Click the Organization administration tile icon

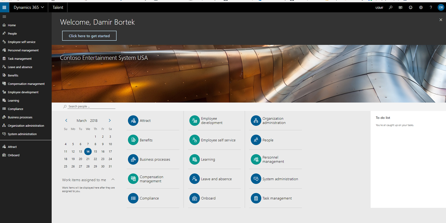pos(256,121)
